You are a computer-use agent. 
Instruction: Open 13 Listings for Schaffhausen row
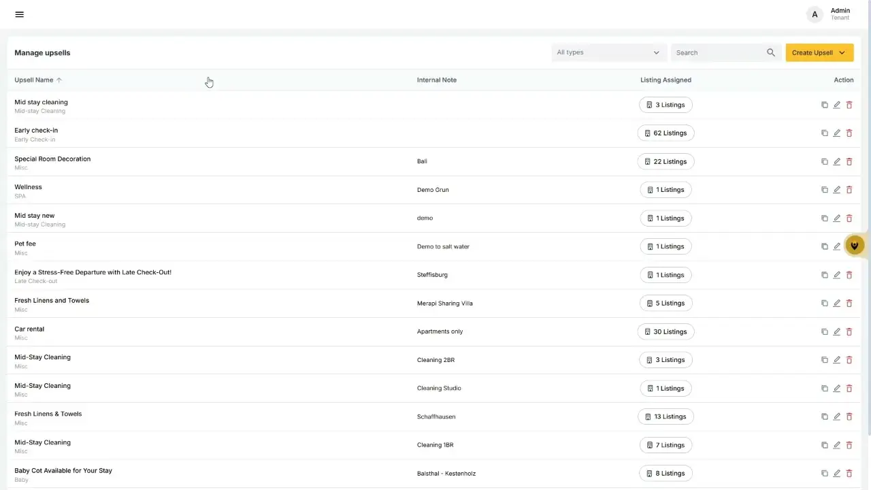coord(665,416)
